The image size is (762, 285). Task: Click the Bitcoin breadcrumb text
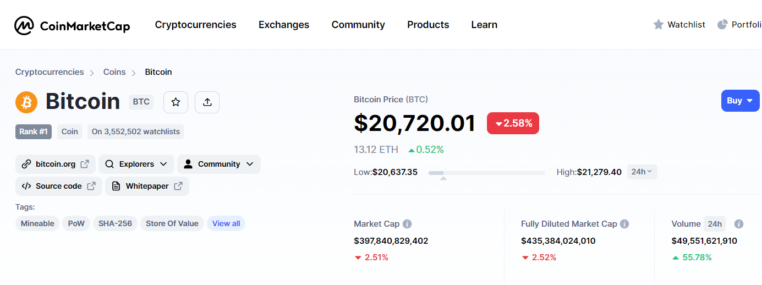[x=158, y=72]
